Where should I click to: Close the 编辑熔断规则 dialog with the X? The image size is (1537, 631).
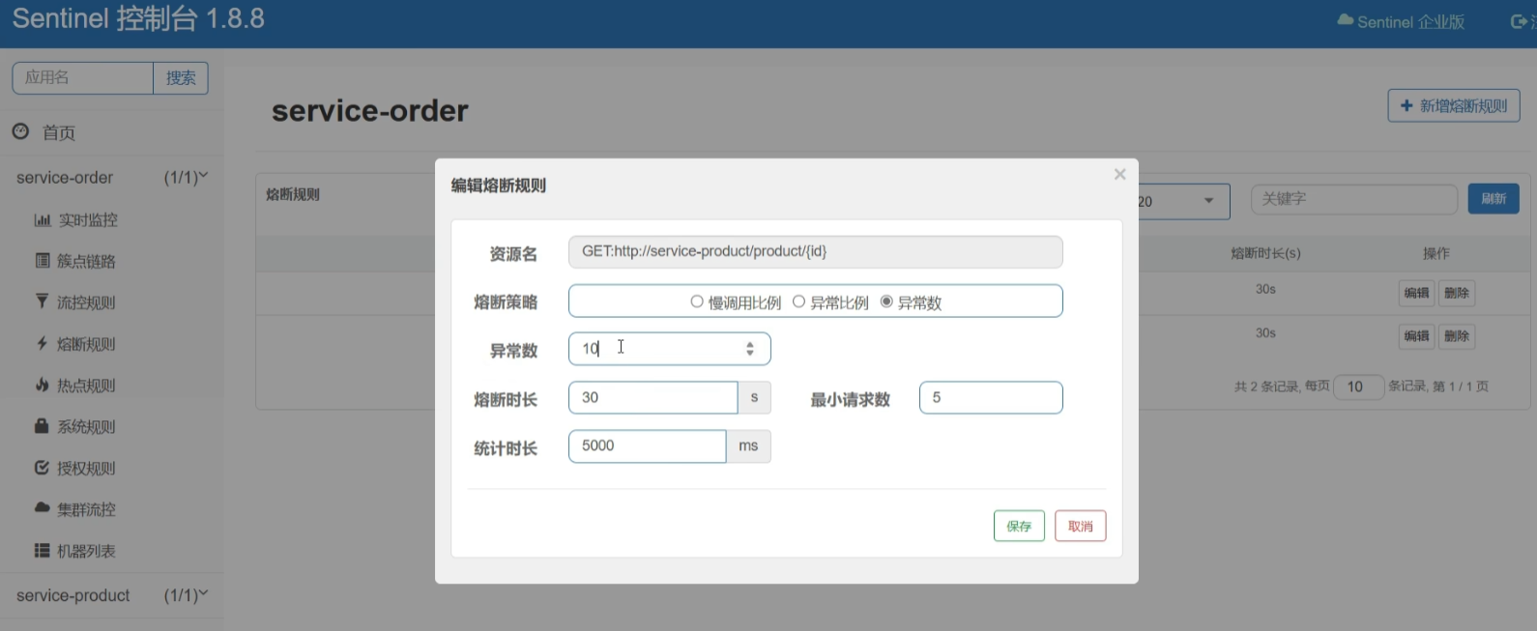(1119, 174)
